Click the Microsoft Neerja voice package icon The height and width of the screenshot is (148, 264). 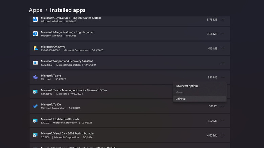35,34
